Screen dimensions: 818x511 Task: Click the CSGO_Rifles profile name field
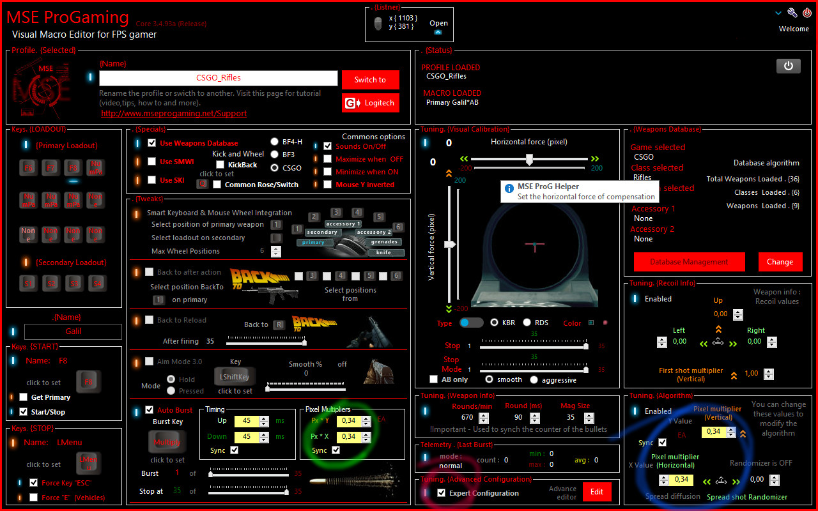219,78
